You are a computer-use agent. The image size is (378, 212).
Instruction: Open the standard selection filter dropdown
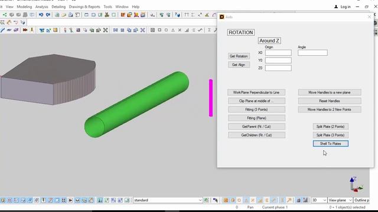[x=168, y=200]
